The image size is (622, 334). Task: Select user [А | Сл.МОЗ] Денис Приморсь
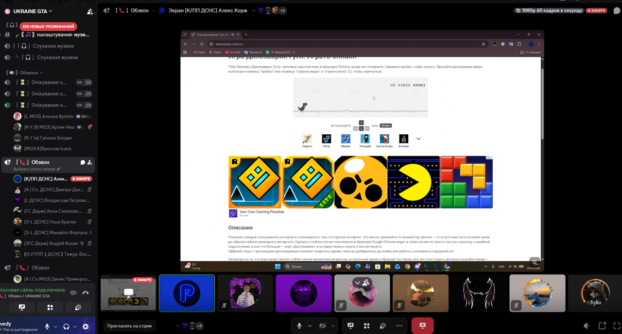coord(52,279)
